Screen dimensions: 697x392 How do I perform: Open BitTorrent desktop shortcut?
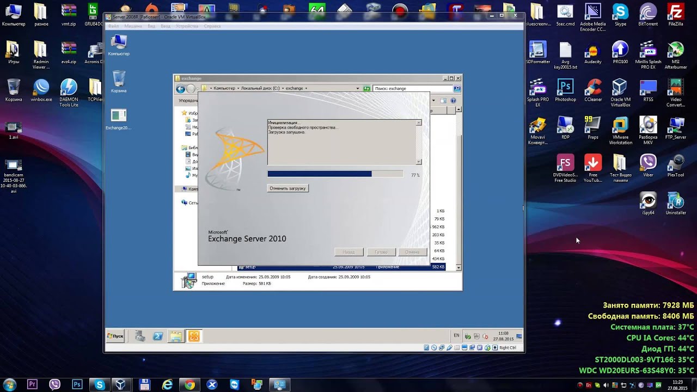coord(648,15)
